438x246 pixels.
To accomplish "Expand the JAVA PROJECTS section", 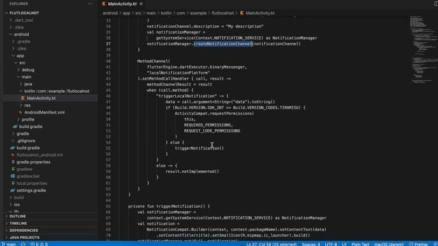I will click(x=25, y=237).
